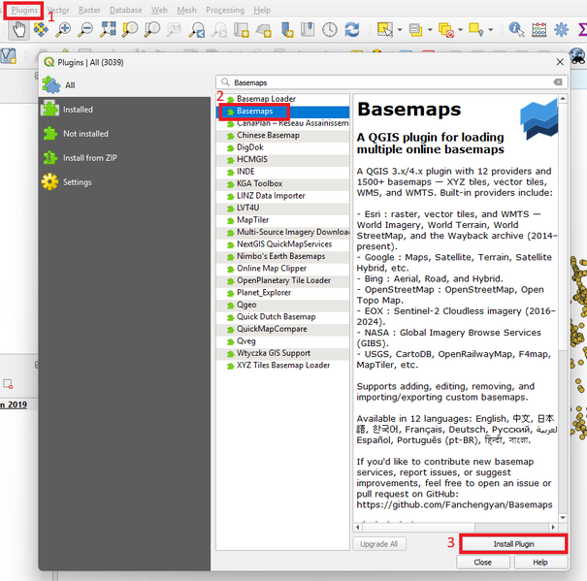
Task: Click Zoom to Layer icon
Action: point(152,29)
